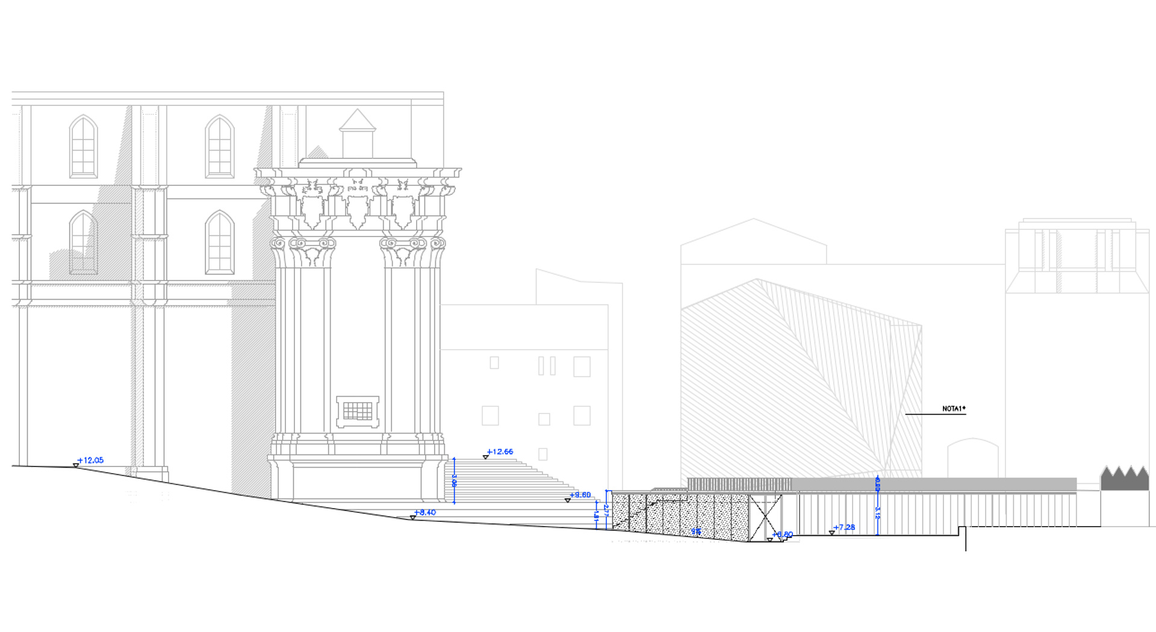Select the 9% slope label

(696, 531)
